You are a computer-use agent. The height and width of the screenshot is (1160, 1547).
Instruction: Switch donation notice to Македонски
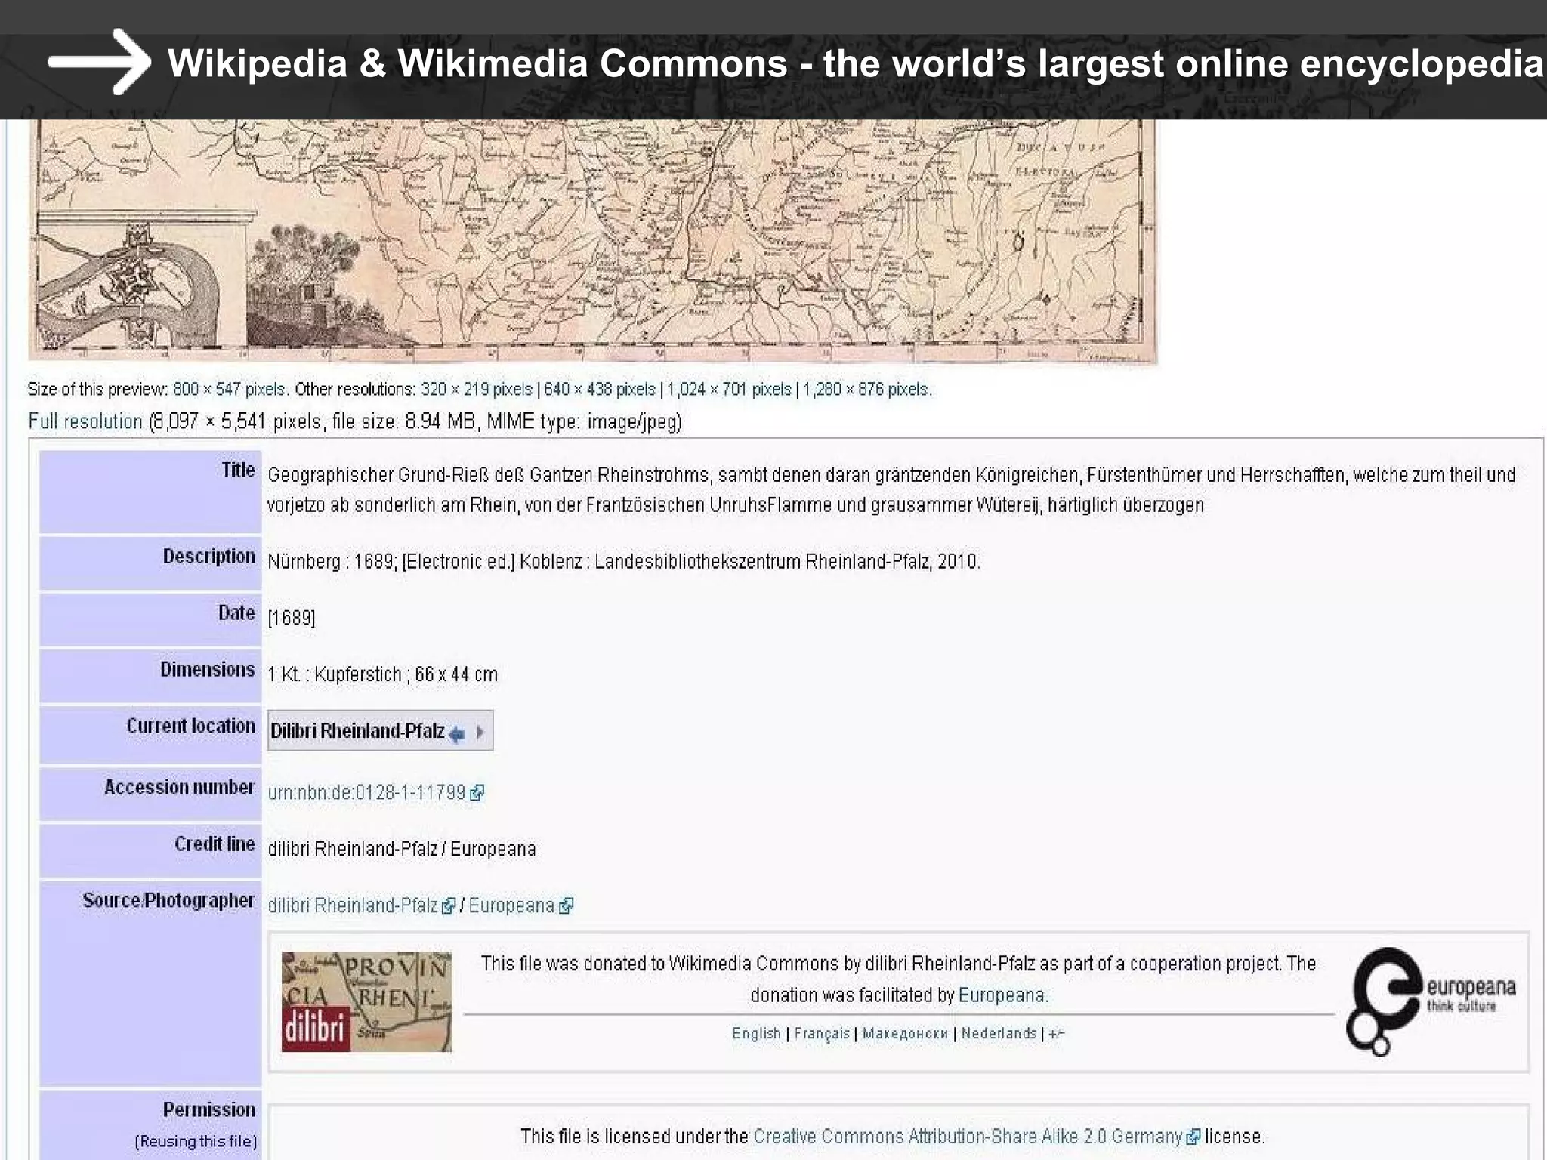(x=905, y=1033)
